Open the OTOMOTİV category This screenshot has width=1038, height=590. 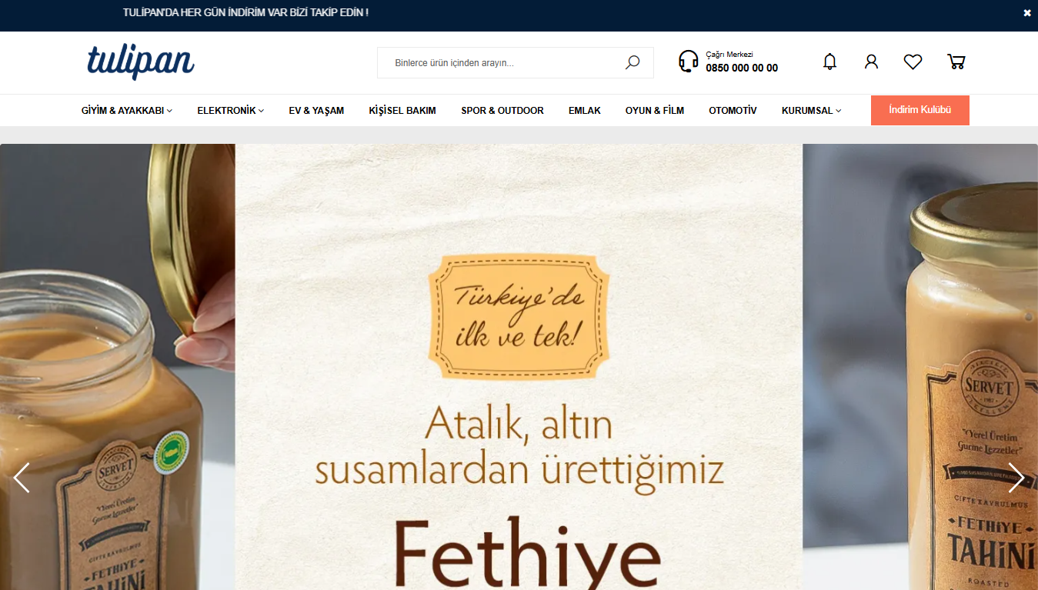click(x=733, y=111)
